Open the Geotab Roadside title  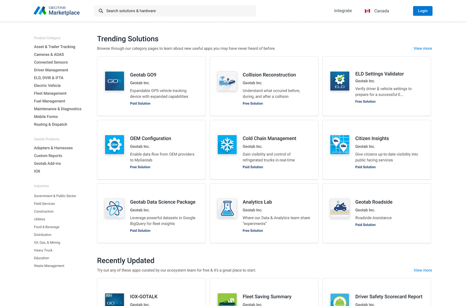tap(374, 202)
